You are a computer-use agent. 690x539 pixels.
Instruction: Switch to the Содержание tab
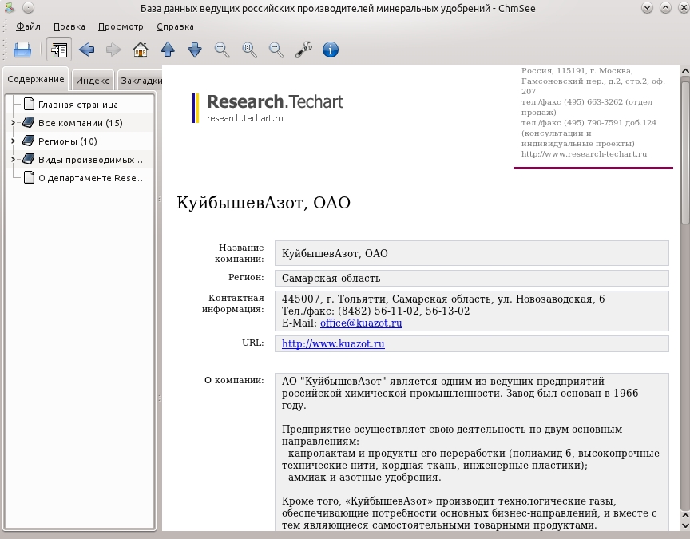(x=36, y=79)
